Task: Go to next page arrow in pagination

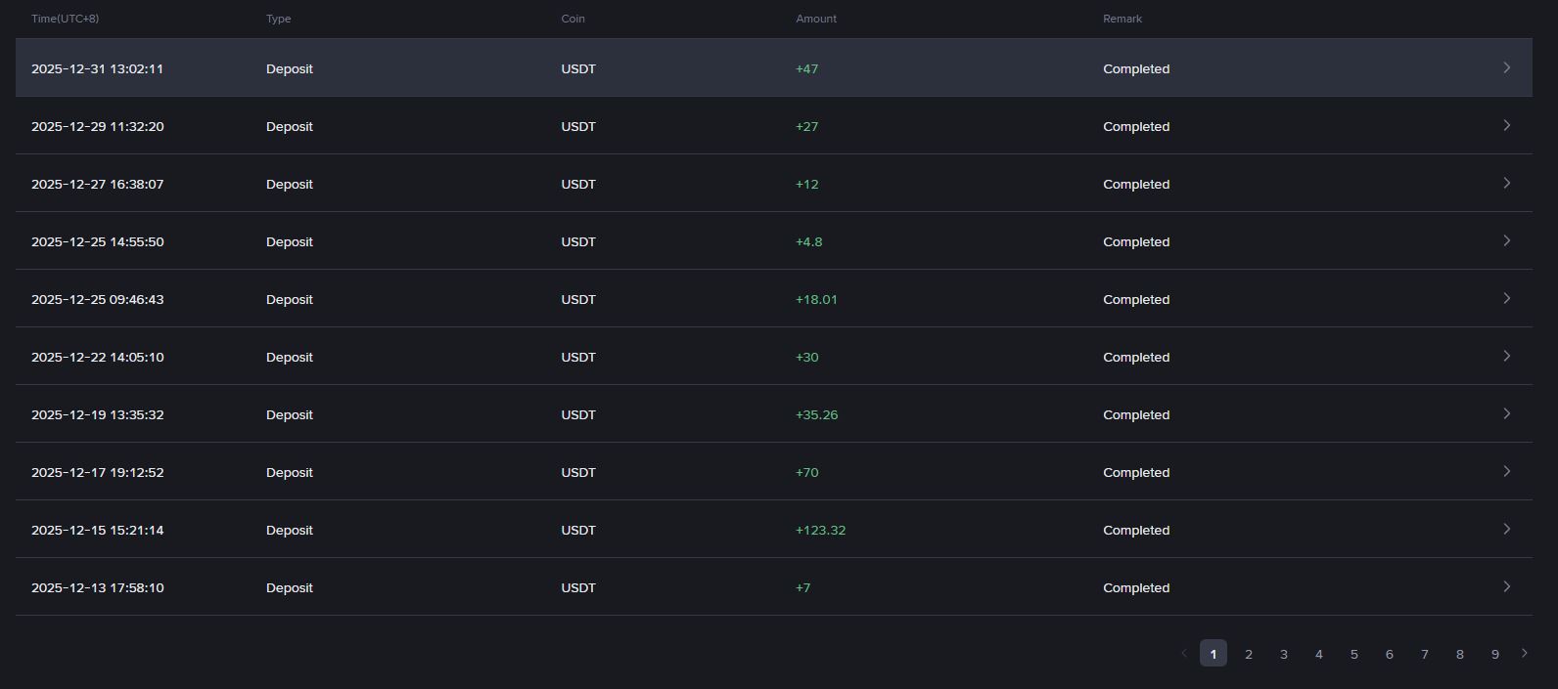Action: [x=1525, y=653]
